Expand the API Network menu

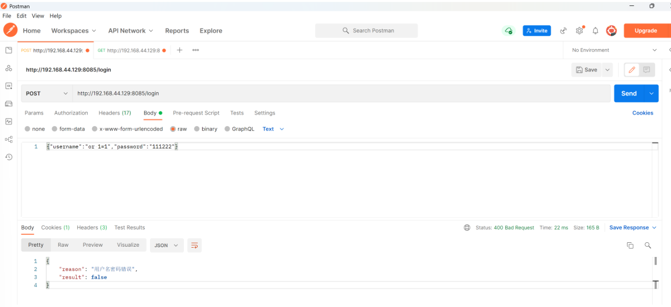click(x=130, y=30)
